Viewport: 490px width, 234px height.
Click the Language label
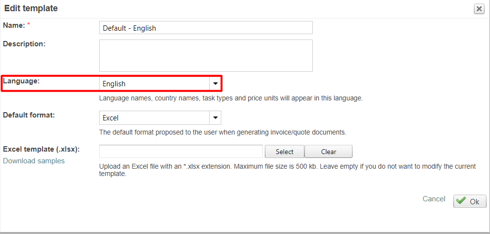click(21, 80)
